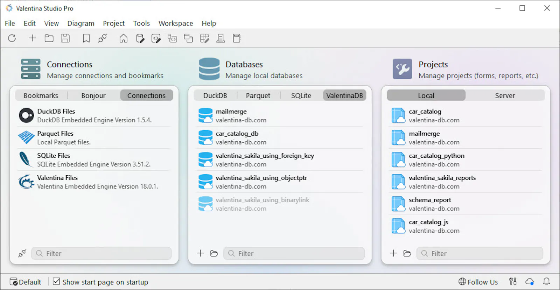Viewport: 560px width, 290px height.
Task: Click the open folder icon in Databases panel
Action: coord(214,253)
